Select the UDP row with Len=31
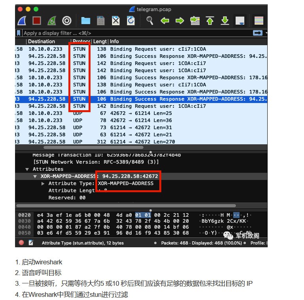The width and height of the screenshot is (304, 300). (141, 128)
